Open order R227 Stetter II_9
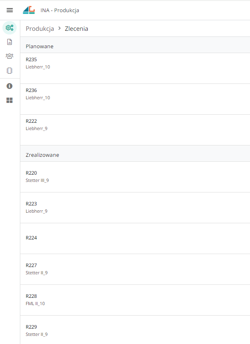The height and width of the screenshot is (344, 250). click(135, 269)
